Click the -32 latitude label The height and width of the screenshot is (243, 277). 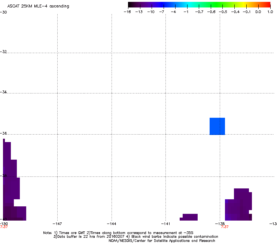pyautogui.click(x=3, y=52)
